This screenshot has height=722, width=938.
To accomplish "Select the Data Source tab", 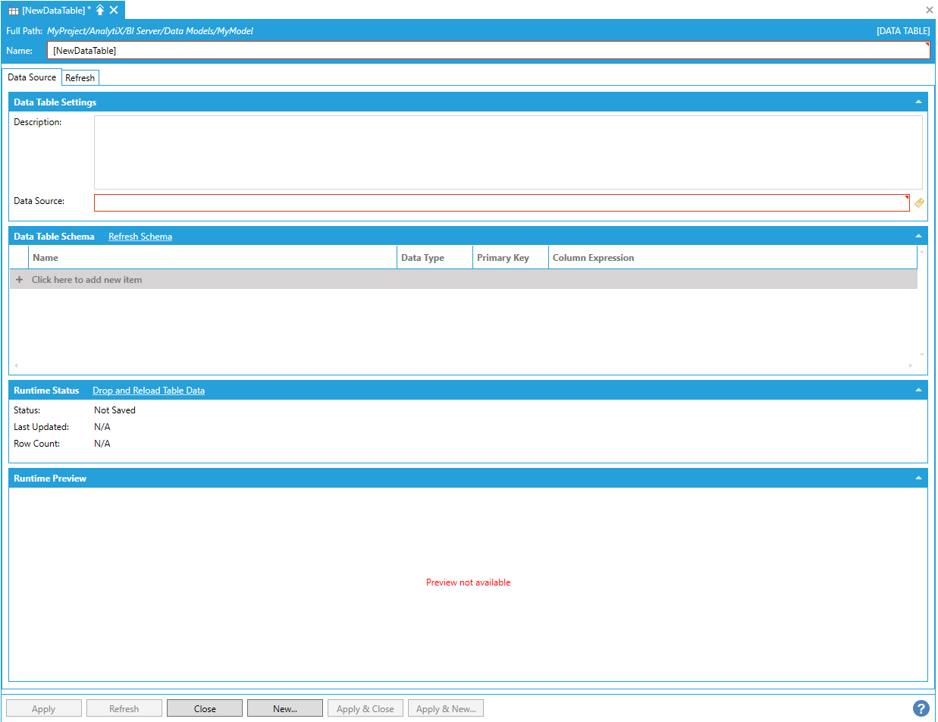I will point(32,77).
